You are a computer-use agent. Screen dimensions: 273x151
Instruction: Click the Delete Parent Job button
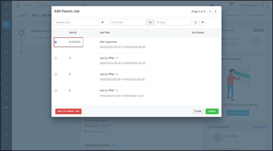pos(68,111)
